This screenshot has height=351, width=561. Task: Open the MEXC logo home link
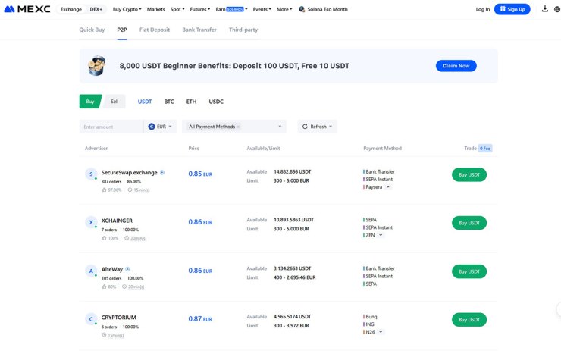click(x=27, y=9)
